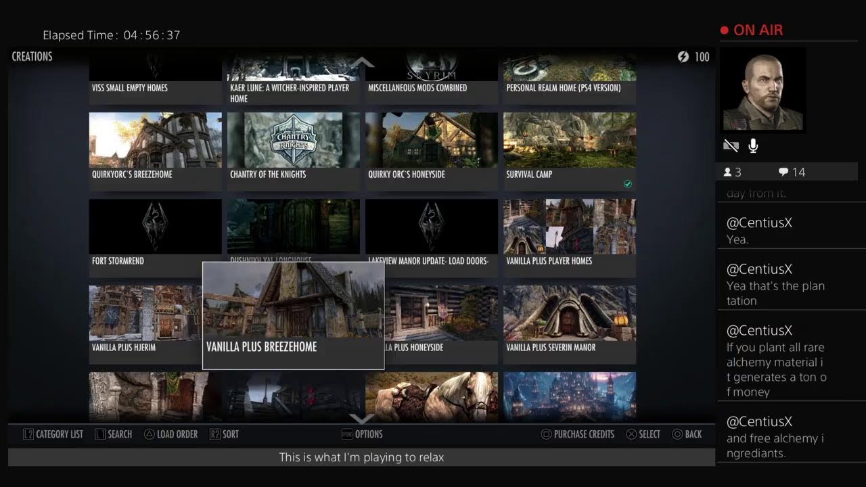Select Miscellaneous Mods Combined title
The image size is (866, 487).
coord(417,88)
